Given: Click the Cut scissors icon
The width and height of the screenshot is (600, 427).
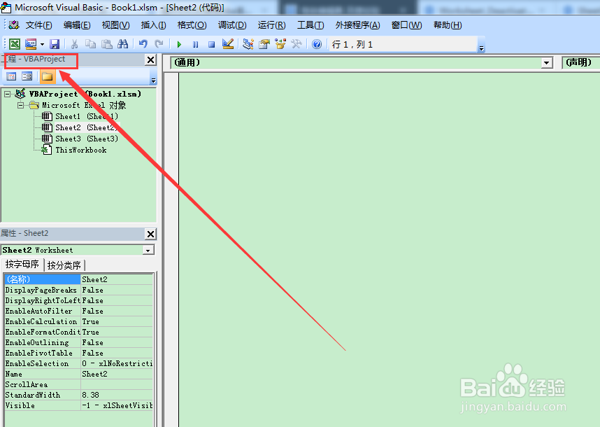Looking at the screenshot, I should pos(75,44).
